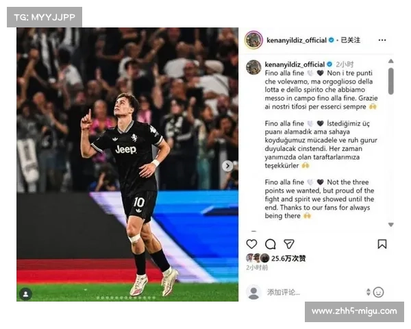Open header profile picture story ring
Screen dimensions: 411x329
click(253, 40)
